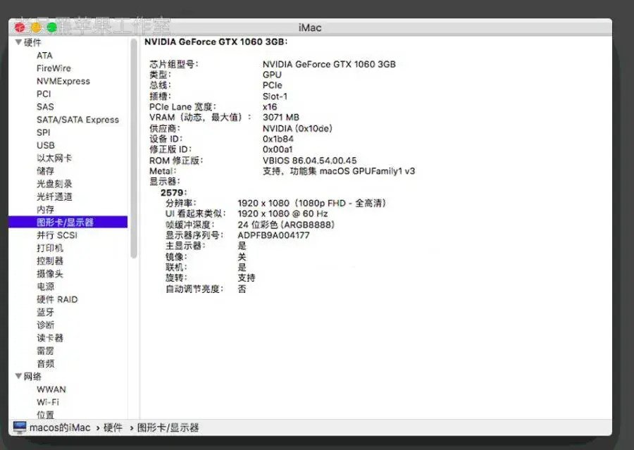
Task: Click macos的iMac in the path bar
Action: click(x=60, y=427)
